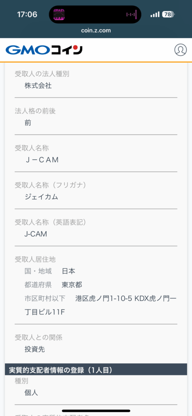The width and height of the screenshot is (192, 416).
Task: Tap the 個人 type value
Action: 31,393
